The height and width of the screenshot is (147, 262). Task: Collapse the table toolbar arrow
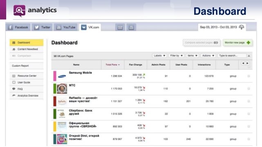[x=249, y=56]
